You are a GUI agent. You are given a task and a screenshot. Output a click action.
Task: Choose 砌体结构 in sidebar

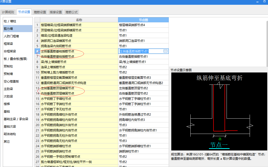point(18,134)
